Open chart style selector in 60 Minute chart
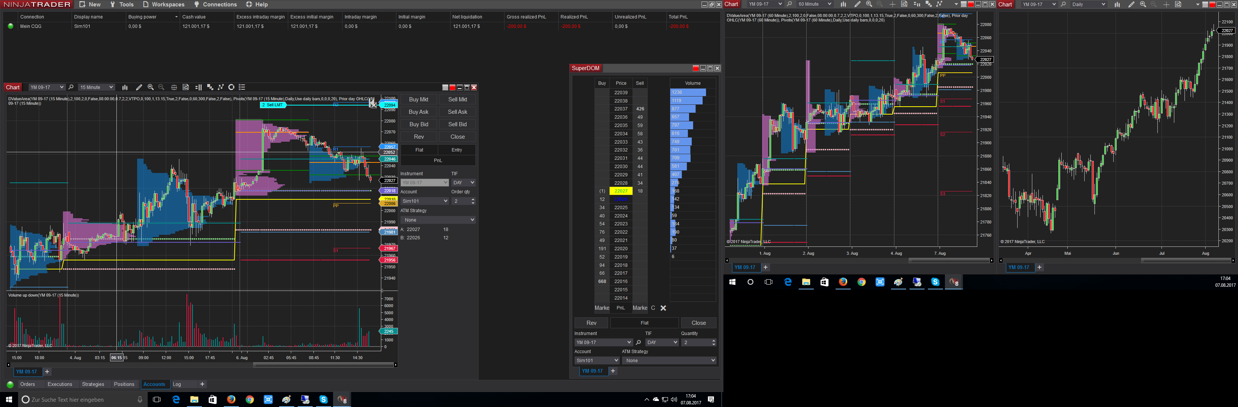Screen dimensions: 1238x407 point(844,4)
